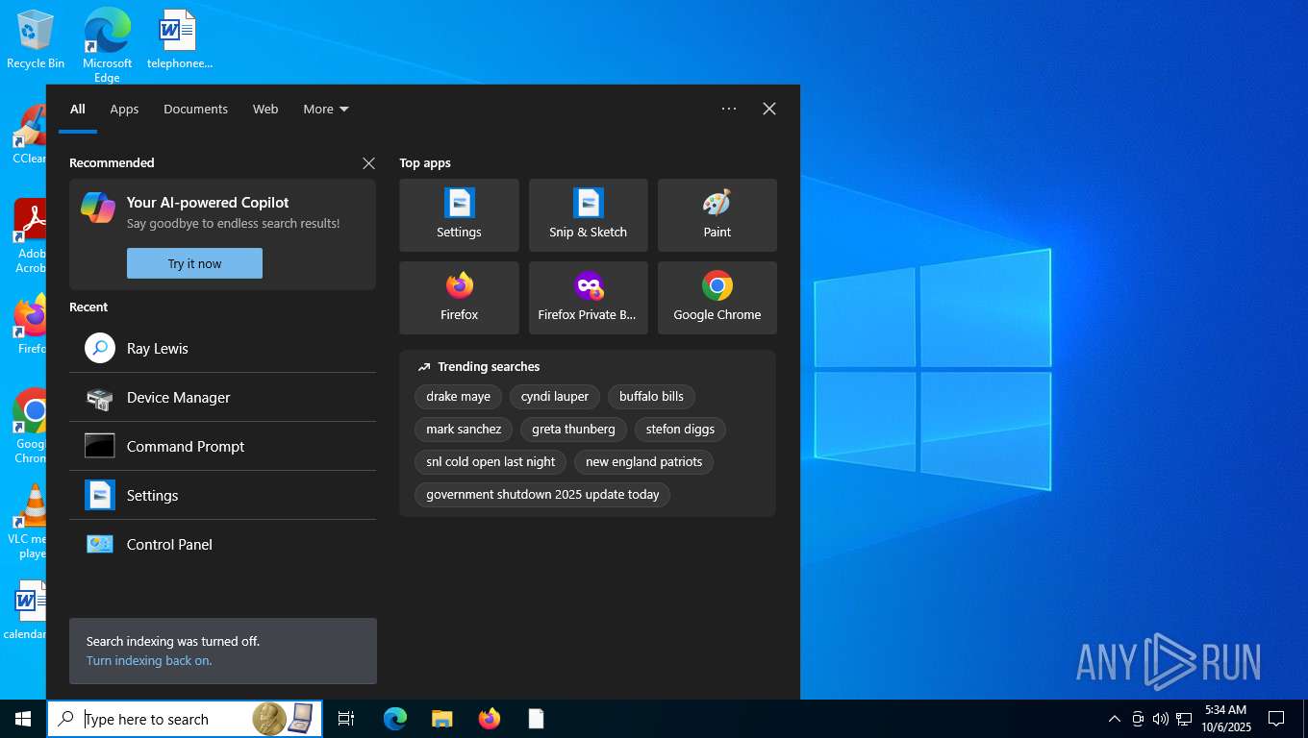The height and width of the screenshot is (738, 1308).
Task: Select the All search tab
Action: tap(78, 109)
